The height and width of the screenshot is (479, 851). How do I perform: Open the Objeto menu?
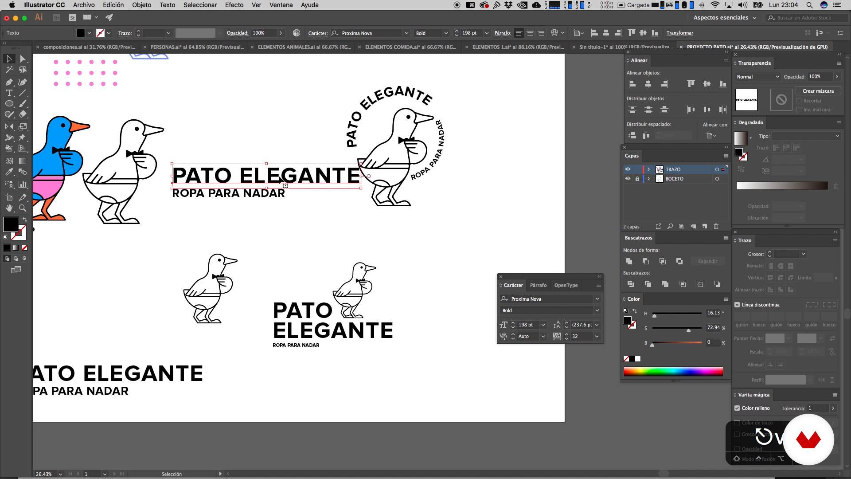[141, 5]
